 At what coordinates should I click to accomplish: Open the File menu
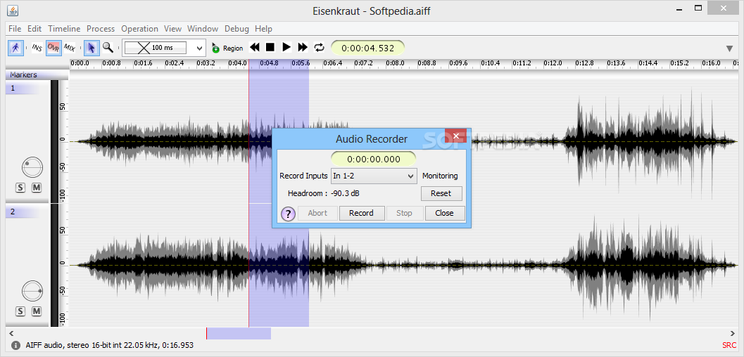point(15,29)
